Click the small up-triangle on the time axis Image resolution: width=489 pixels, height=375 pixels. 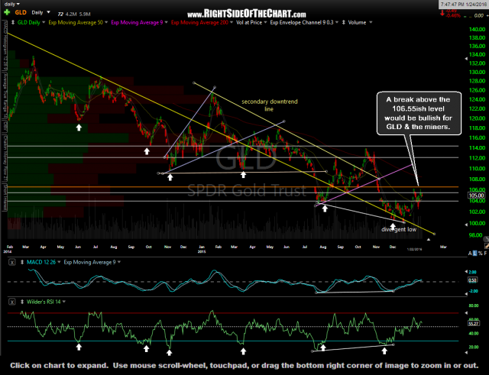429,239
